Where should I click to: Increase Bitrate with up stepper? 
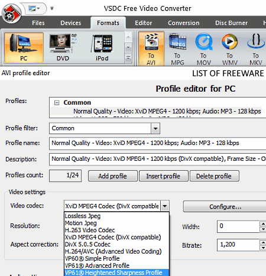tap(263, 242)
